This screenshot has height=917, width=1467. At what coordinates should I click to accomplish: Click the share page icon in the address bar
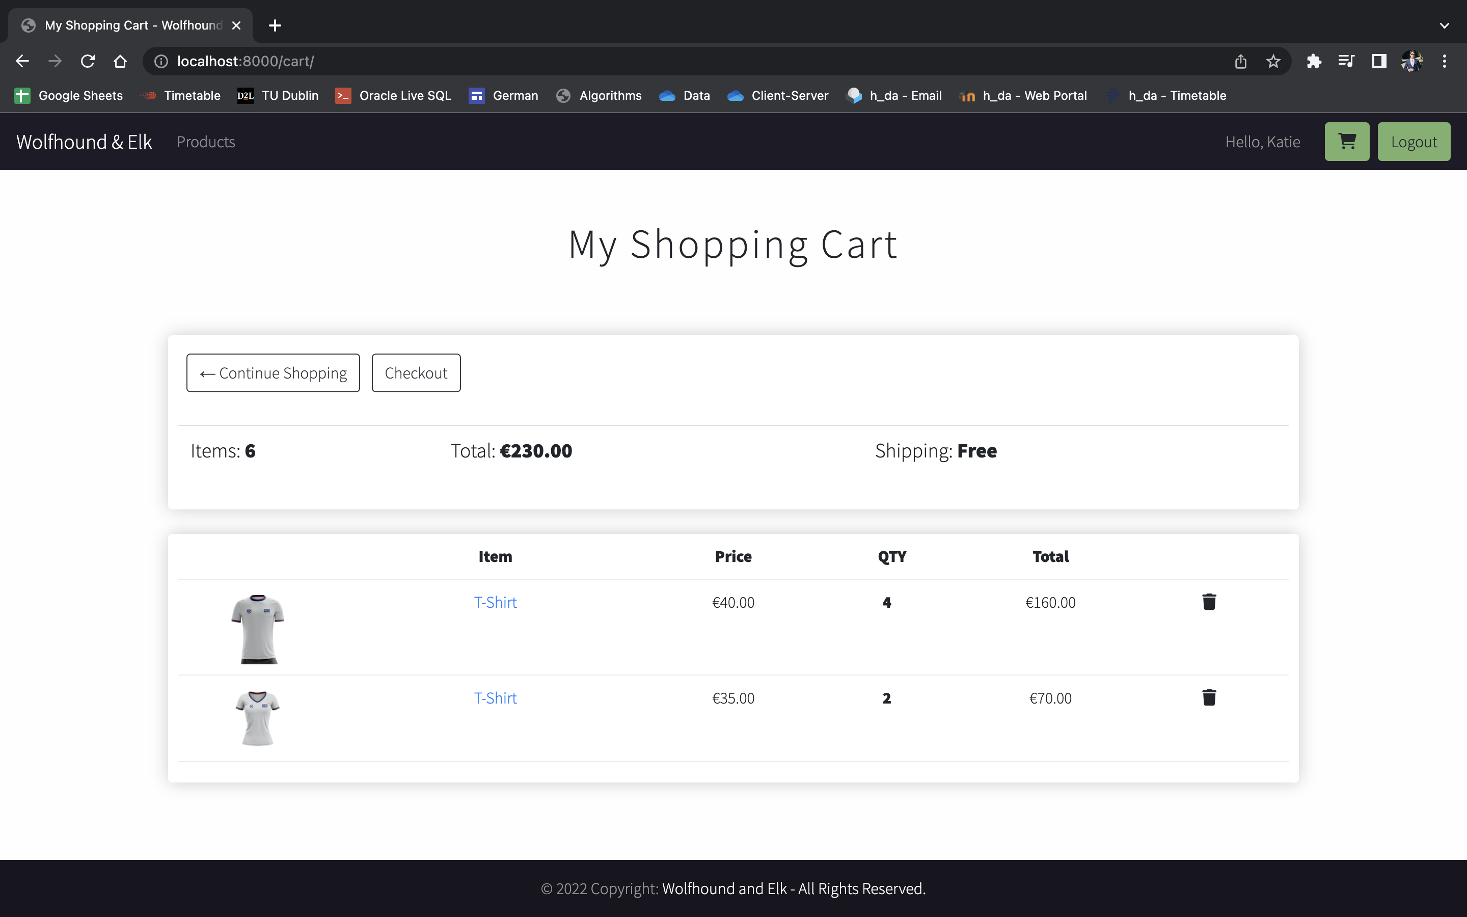tap(1240, 61)
